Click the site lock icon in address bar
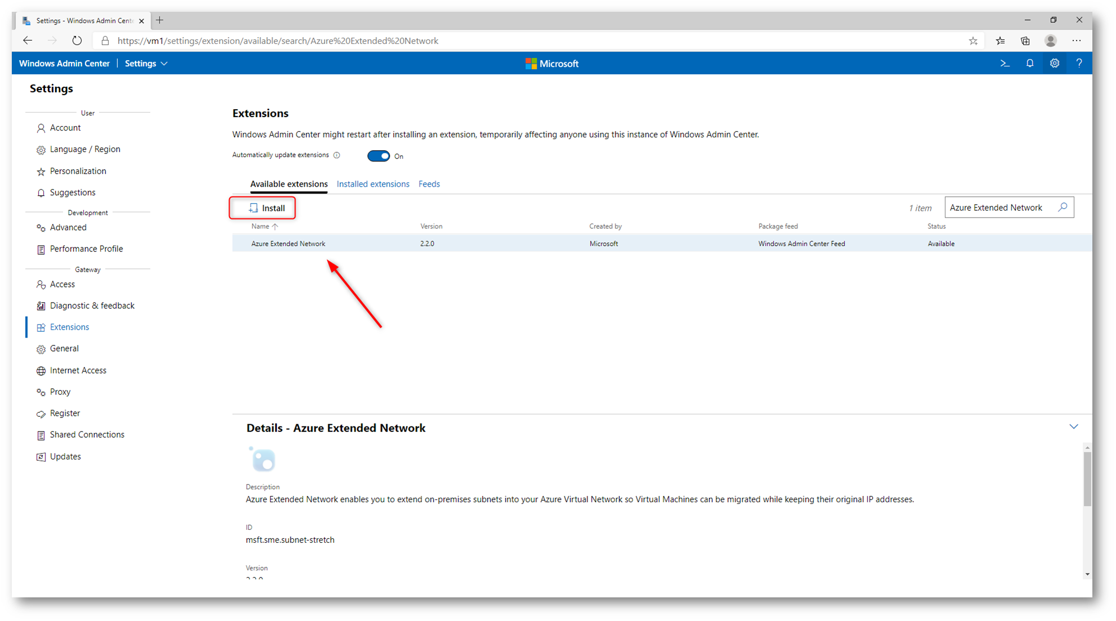This screenshot has height=621, width=1116. tap(105, 40)
